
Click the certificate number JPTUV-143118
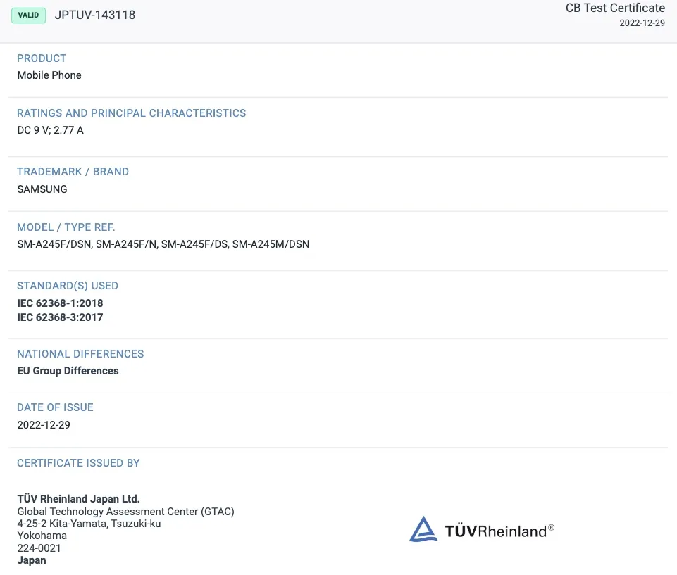[94, 14]
